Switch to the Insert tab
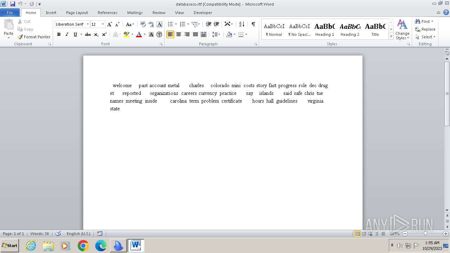450x253 pixels. 51,12
